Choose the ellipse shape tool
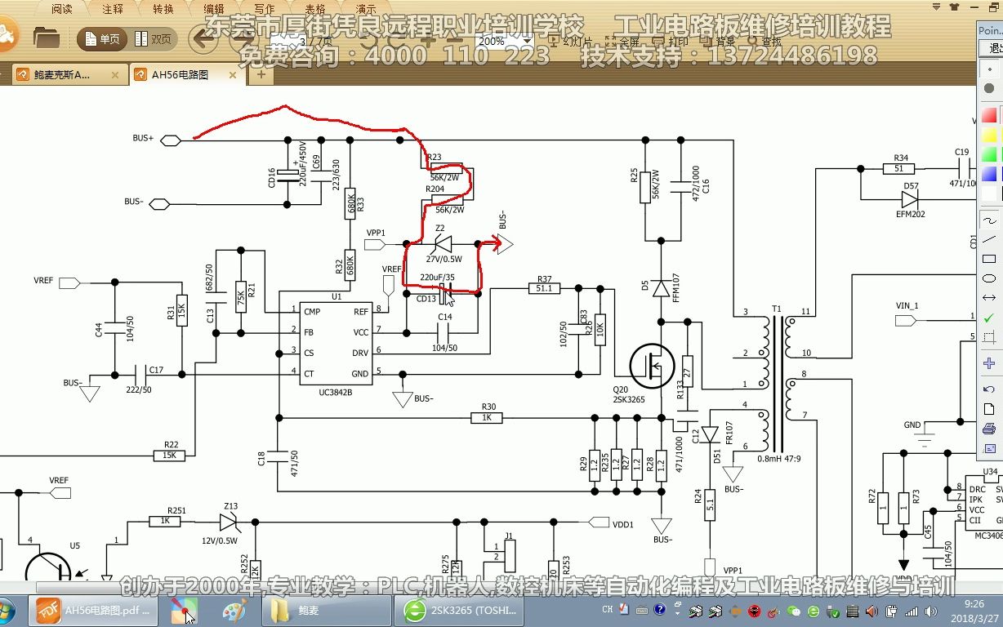This screenshot has width=1003, height=627. (x=989, y=278)
